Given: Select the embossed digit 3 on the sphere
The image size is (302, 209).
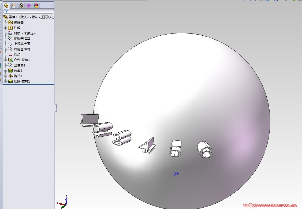Looking at the screenshot, I should [x=122, y=137].
